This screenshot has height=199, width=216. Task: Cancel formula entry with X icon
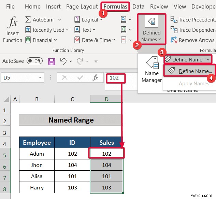[x=64, y=77]
